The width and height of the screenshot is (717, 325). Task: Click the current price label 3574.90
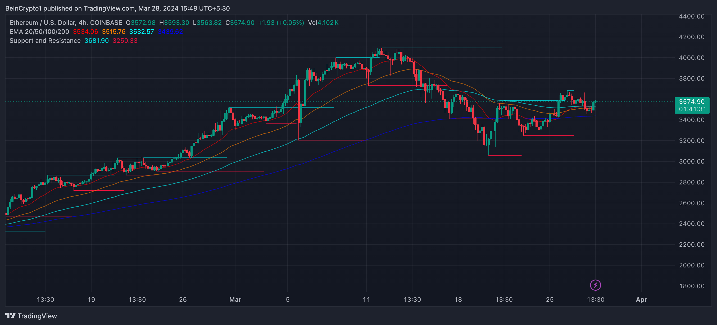click(x=692, y=102)
